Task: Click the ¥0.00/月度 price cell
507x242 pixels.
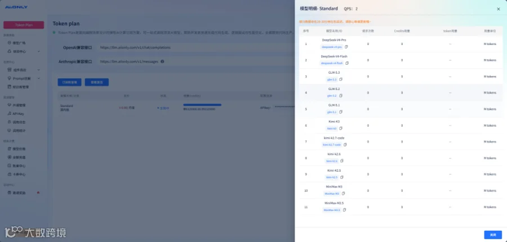Action: click(127, 107)
